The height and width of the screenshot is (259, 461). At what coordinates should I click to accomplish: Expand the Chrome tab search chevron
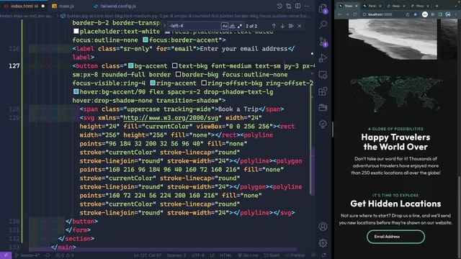455,6
